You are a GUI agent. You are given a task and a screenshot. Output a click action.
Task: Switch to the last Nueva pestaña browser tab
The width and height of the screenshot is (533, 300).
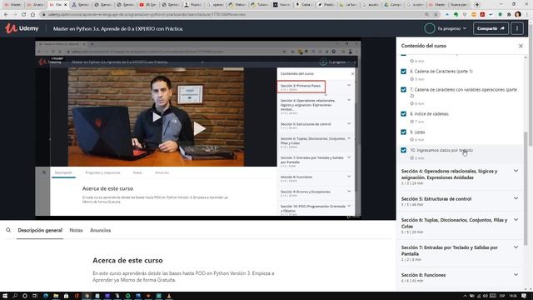tap(459, 5)
